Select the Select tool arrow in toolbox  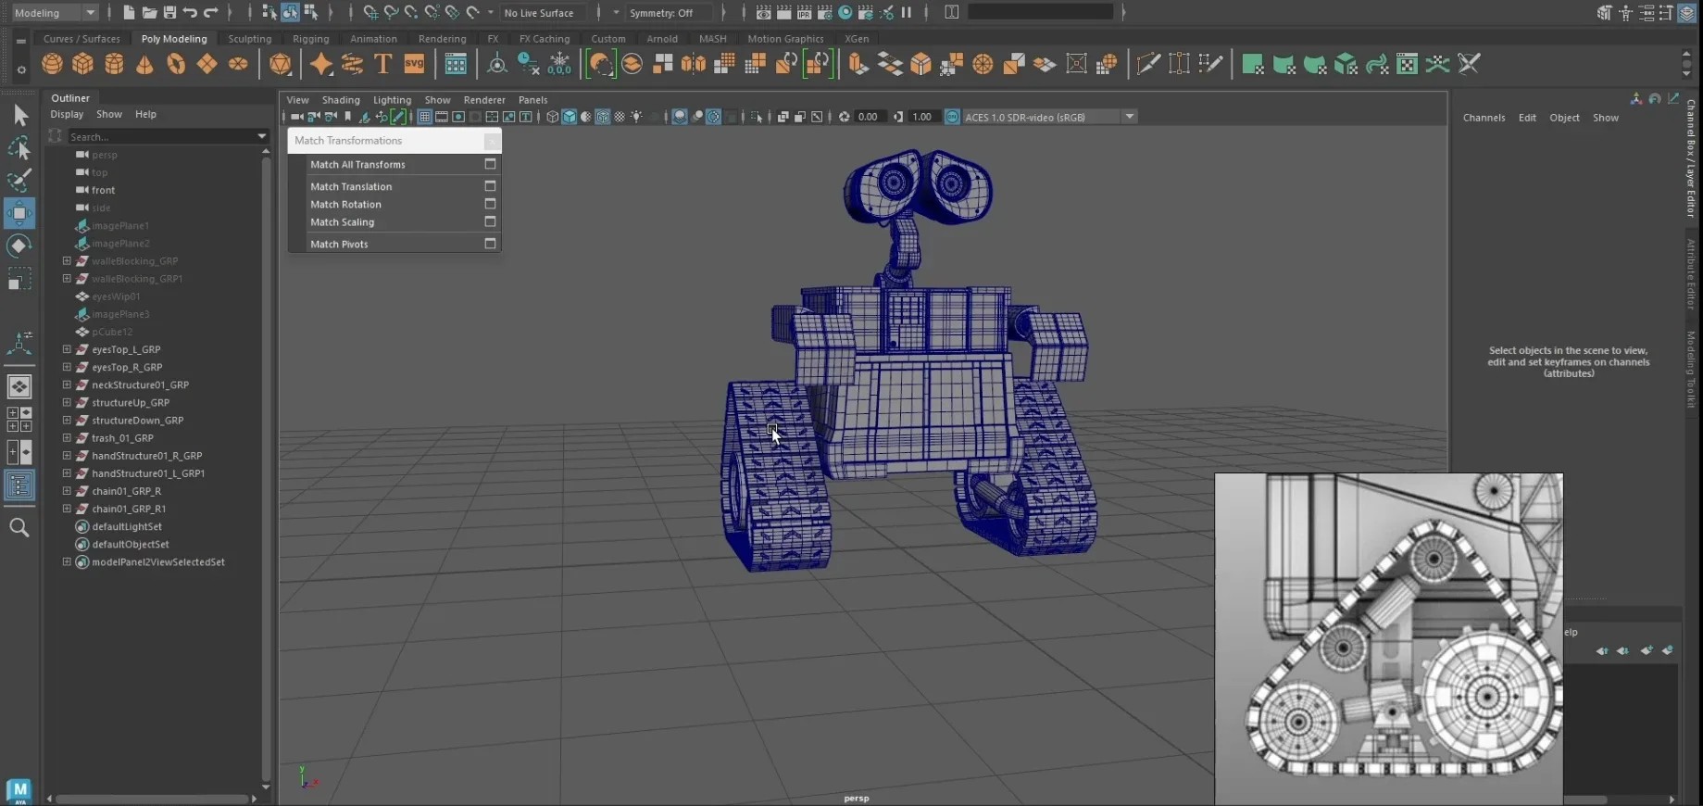coord(19,115)
